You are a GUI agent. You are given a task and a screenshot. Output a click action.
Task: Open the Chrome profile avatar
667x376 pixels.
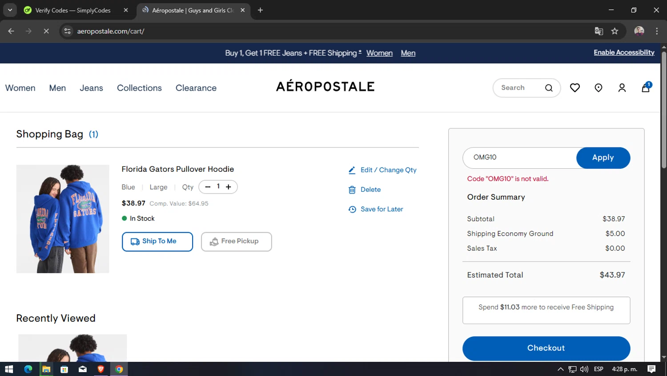639,31
